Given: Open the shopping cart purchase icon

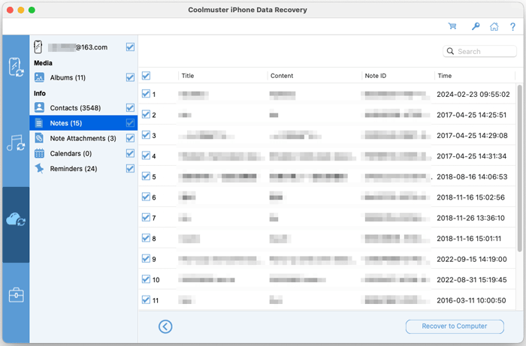Looking at the screenshot, I should click(x=452, y=26).
